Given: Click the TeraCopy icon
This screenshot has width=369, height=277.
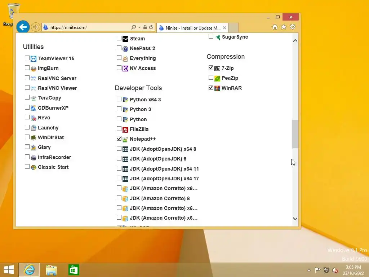Looking at the screenshot, I should tap(34, 98).
